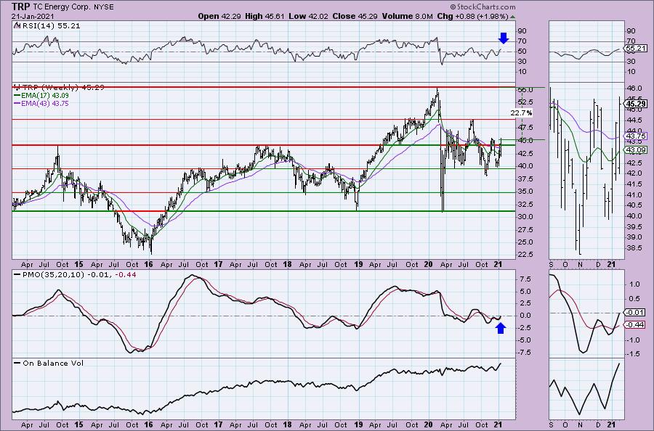Screen dimensions: 654x431
Task: Click the 43.09 EMA tag on right axis
Action: (x=636, y=150)
